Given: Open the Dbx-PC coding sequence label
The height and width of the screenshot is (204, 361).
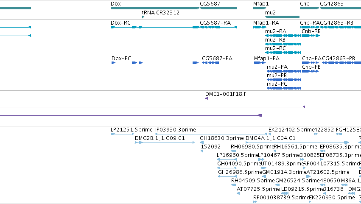Looking at the screenshot, I should pos(121,59).
